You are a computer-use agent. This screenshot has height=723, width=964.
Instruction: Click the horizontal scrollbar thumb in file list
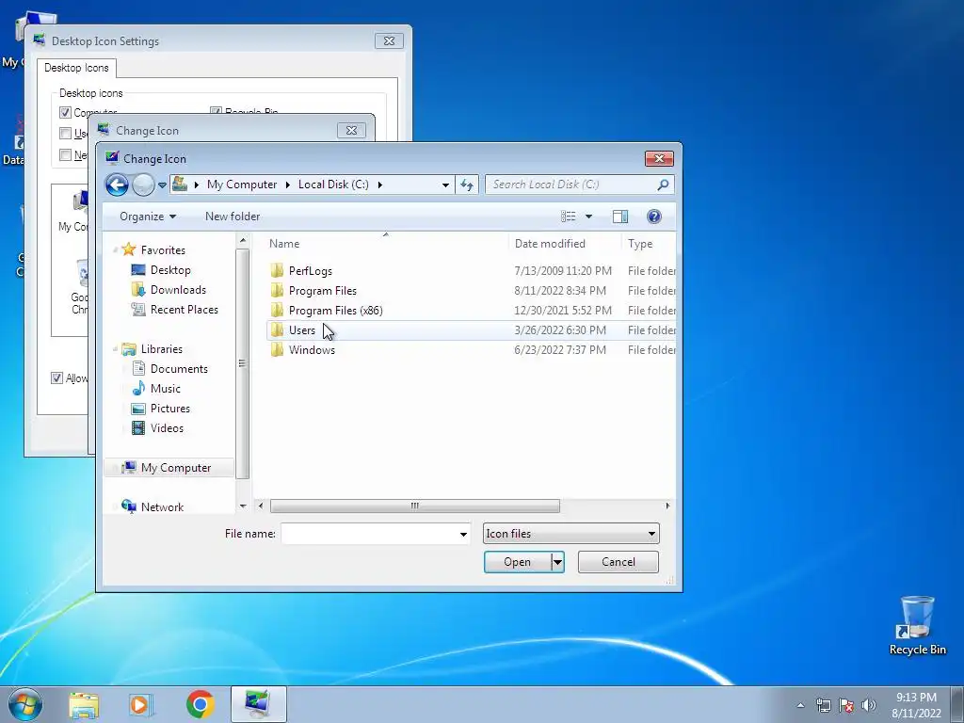click(x=415, y=506)
